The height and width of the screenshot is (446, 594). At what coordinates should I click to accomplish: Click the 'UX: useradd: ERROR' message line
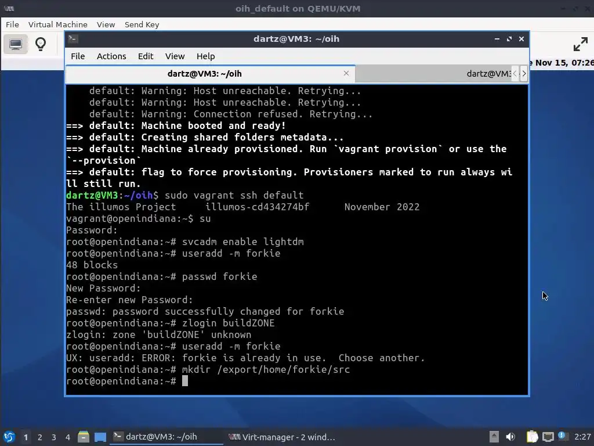tap(245, 358)
